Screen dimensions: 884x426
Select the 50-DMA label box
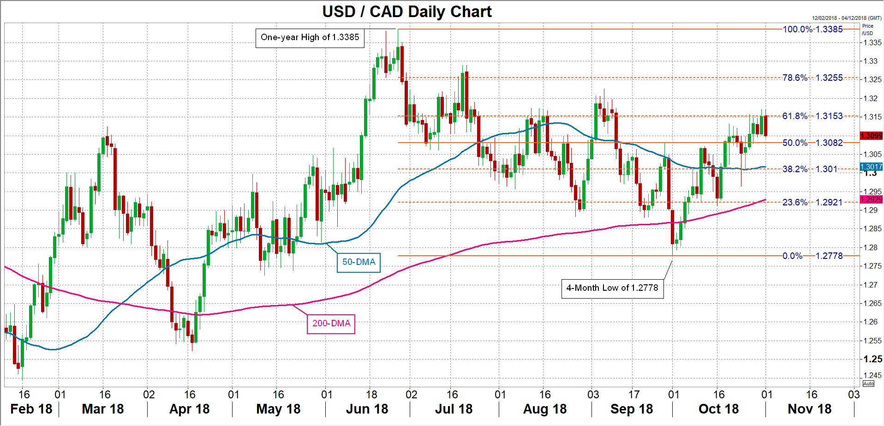[x=358, y=262]
